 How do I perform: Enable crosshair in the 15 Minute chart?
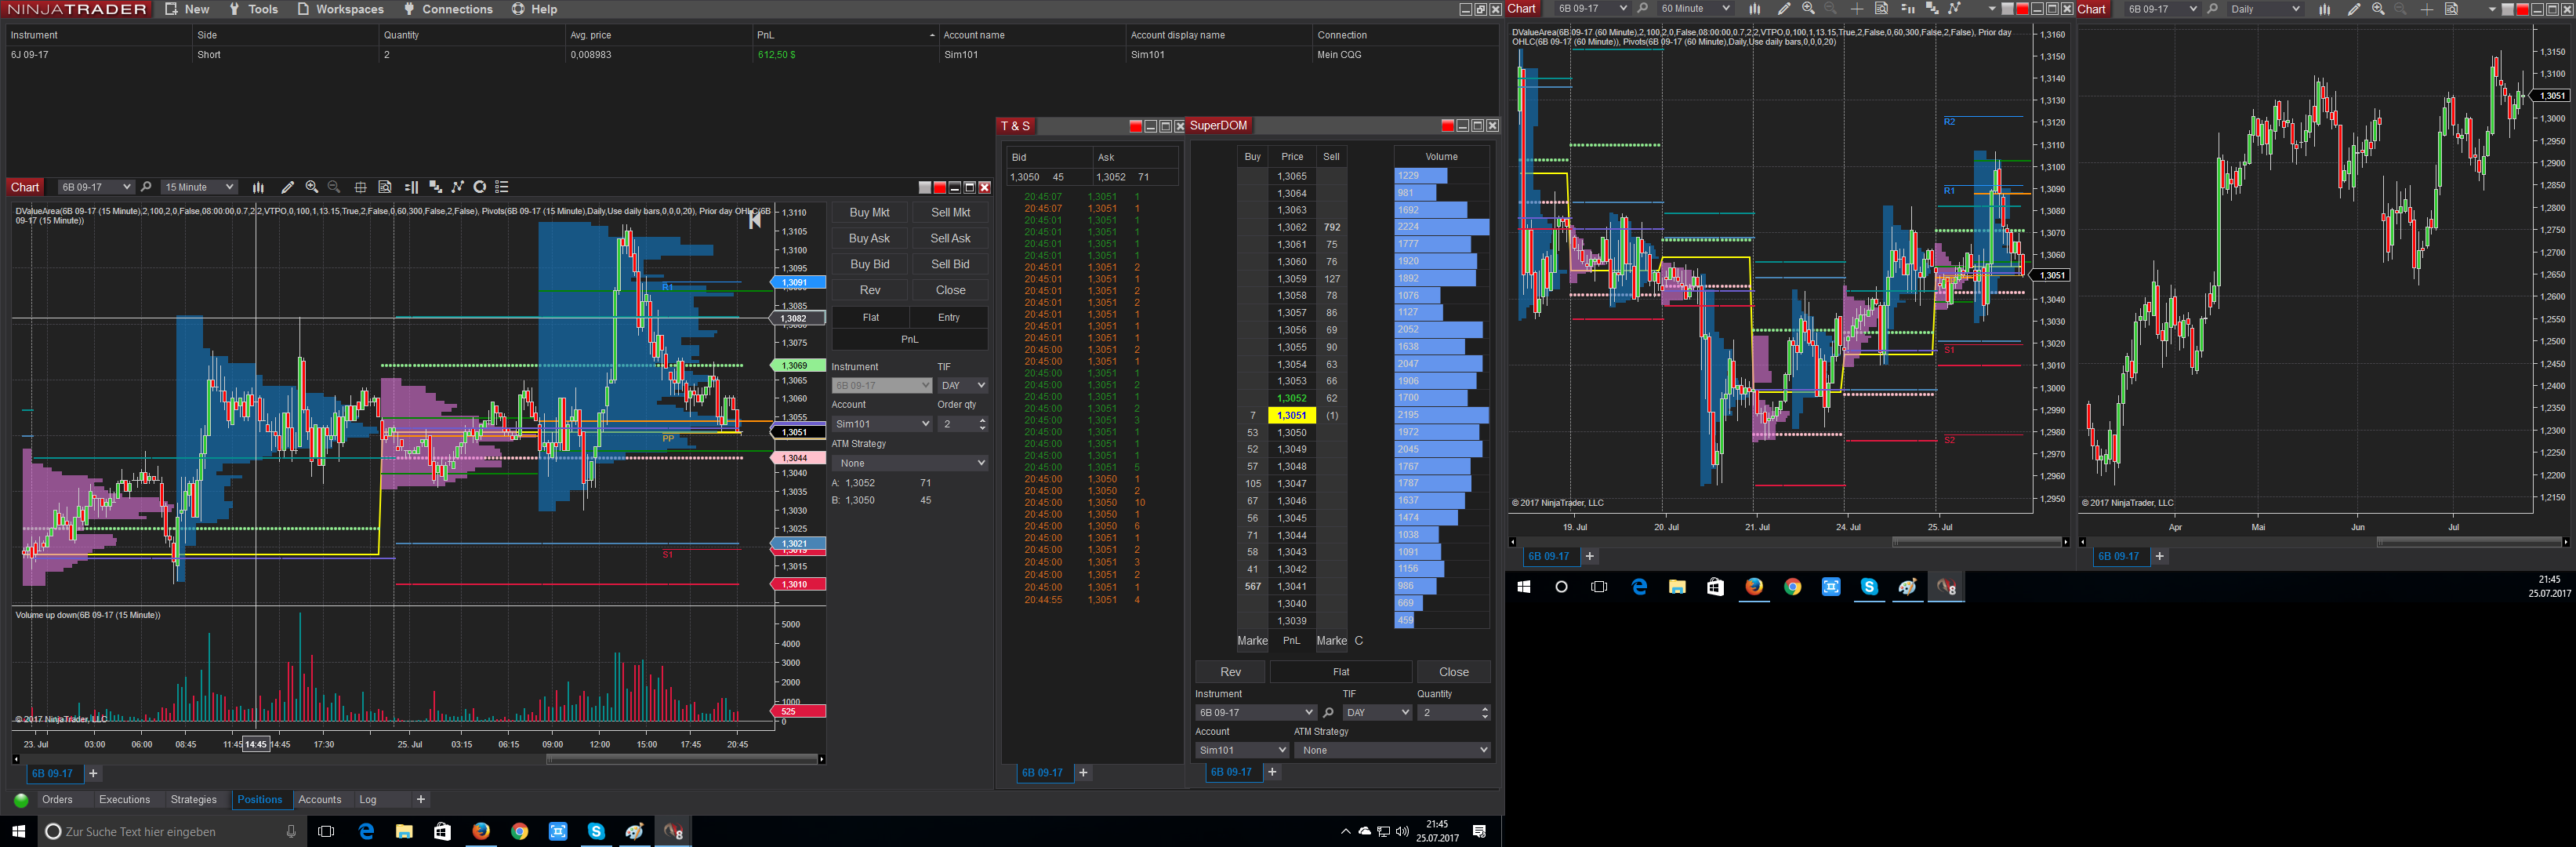(360, 187)
